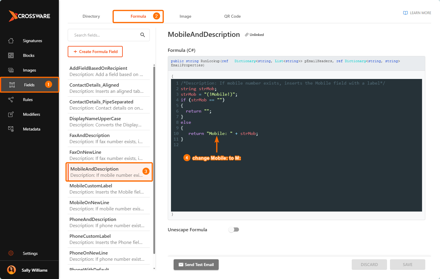Viewport: 440px width, 279px height.
Task: Click the search magnifier icon
Action: click(142, 35)
